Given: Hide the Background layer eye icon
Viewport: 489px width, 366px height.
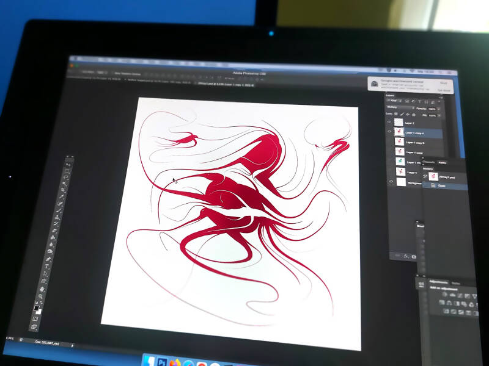Looking at the screenshot, I should pos(391,181).
